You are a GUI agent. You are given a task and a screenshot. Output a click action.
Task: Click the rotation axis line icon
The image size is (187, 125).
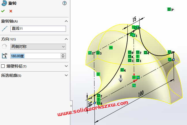point(5,29)
